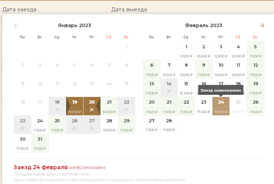Click unavailable January 20 with X mark
The height and width of the screenshot is (184, 274).
[x=92, y=106]
